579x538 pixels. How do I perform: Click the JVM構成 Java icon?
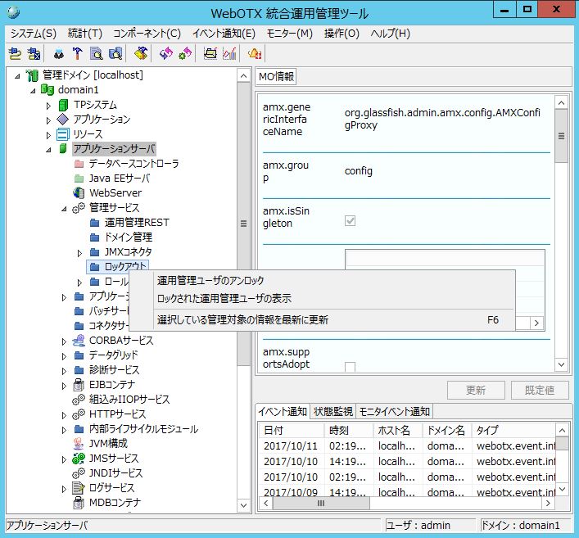point(79,444)
